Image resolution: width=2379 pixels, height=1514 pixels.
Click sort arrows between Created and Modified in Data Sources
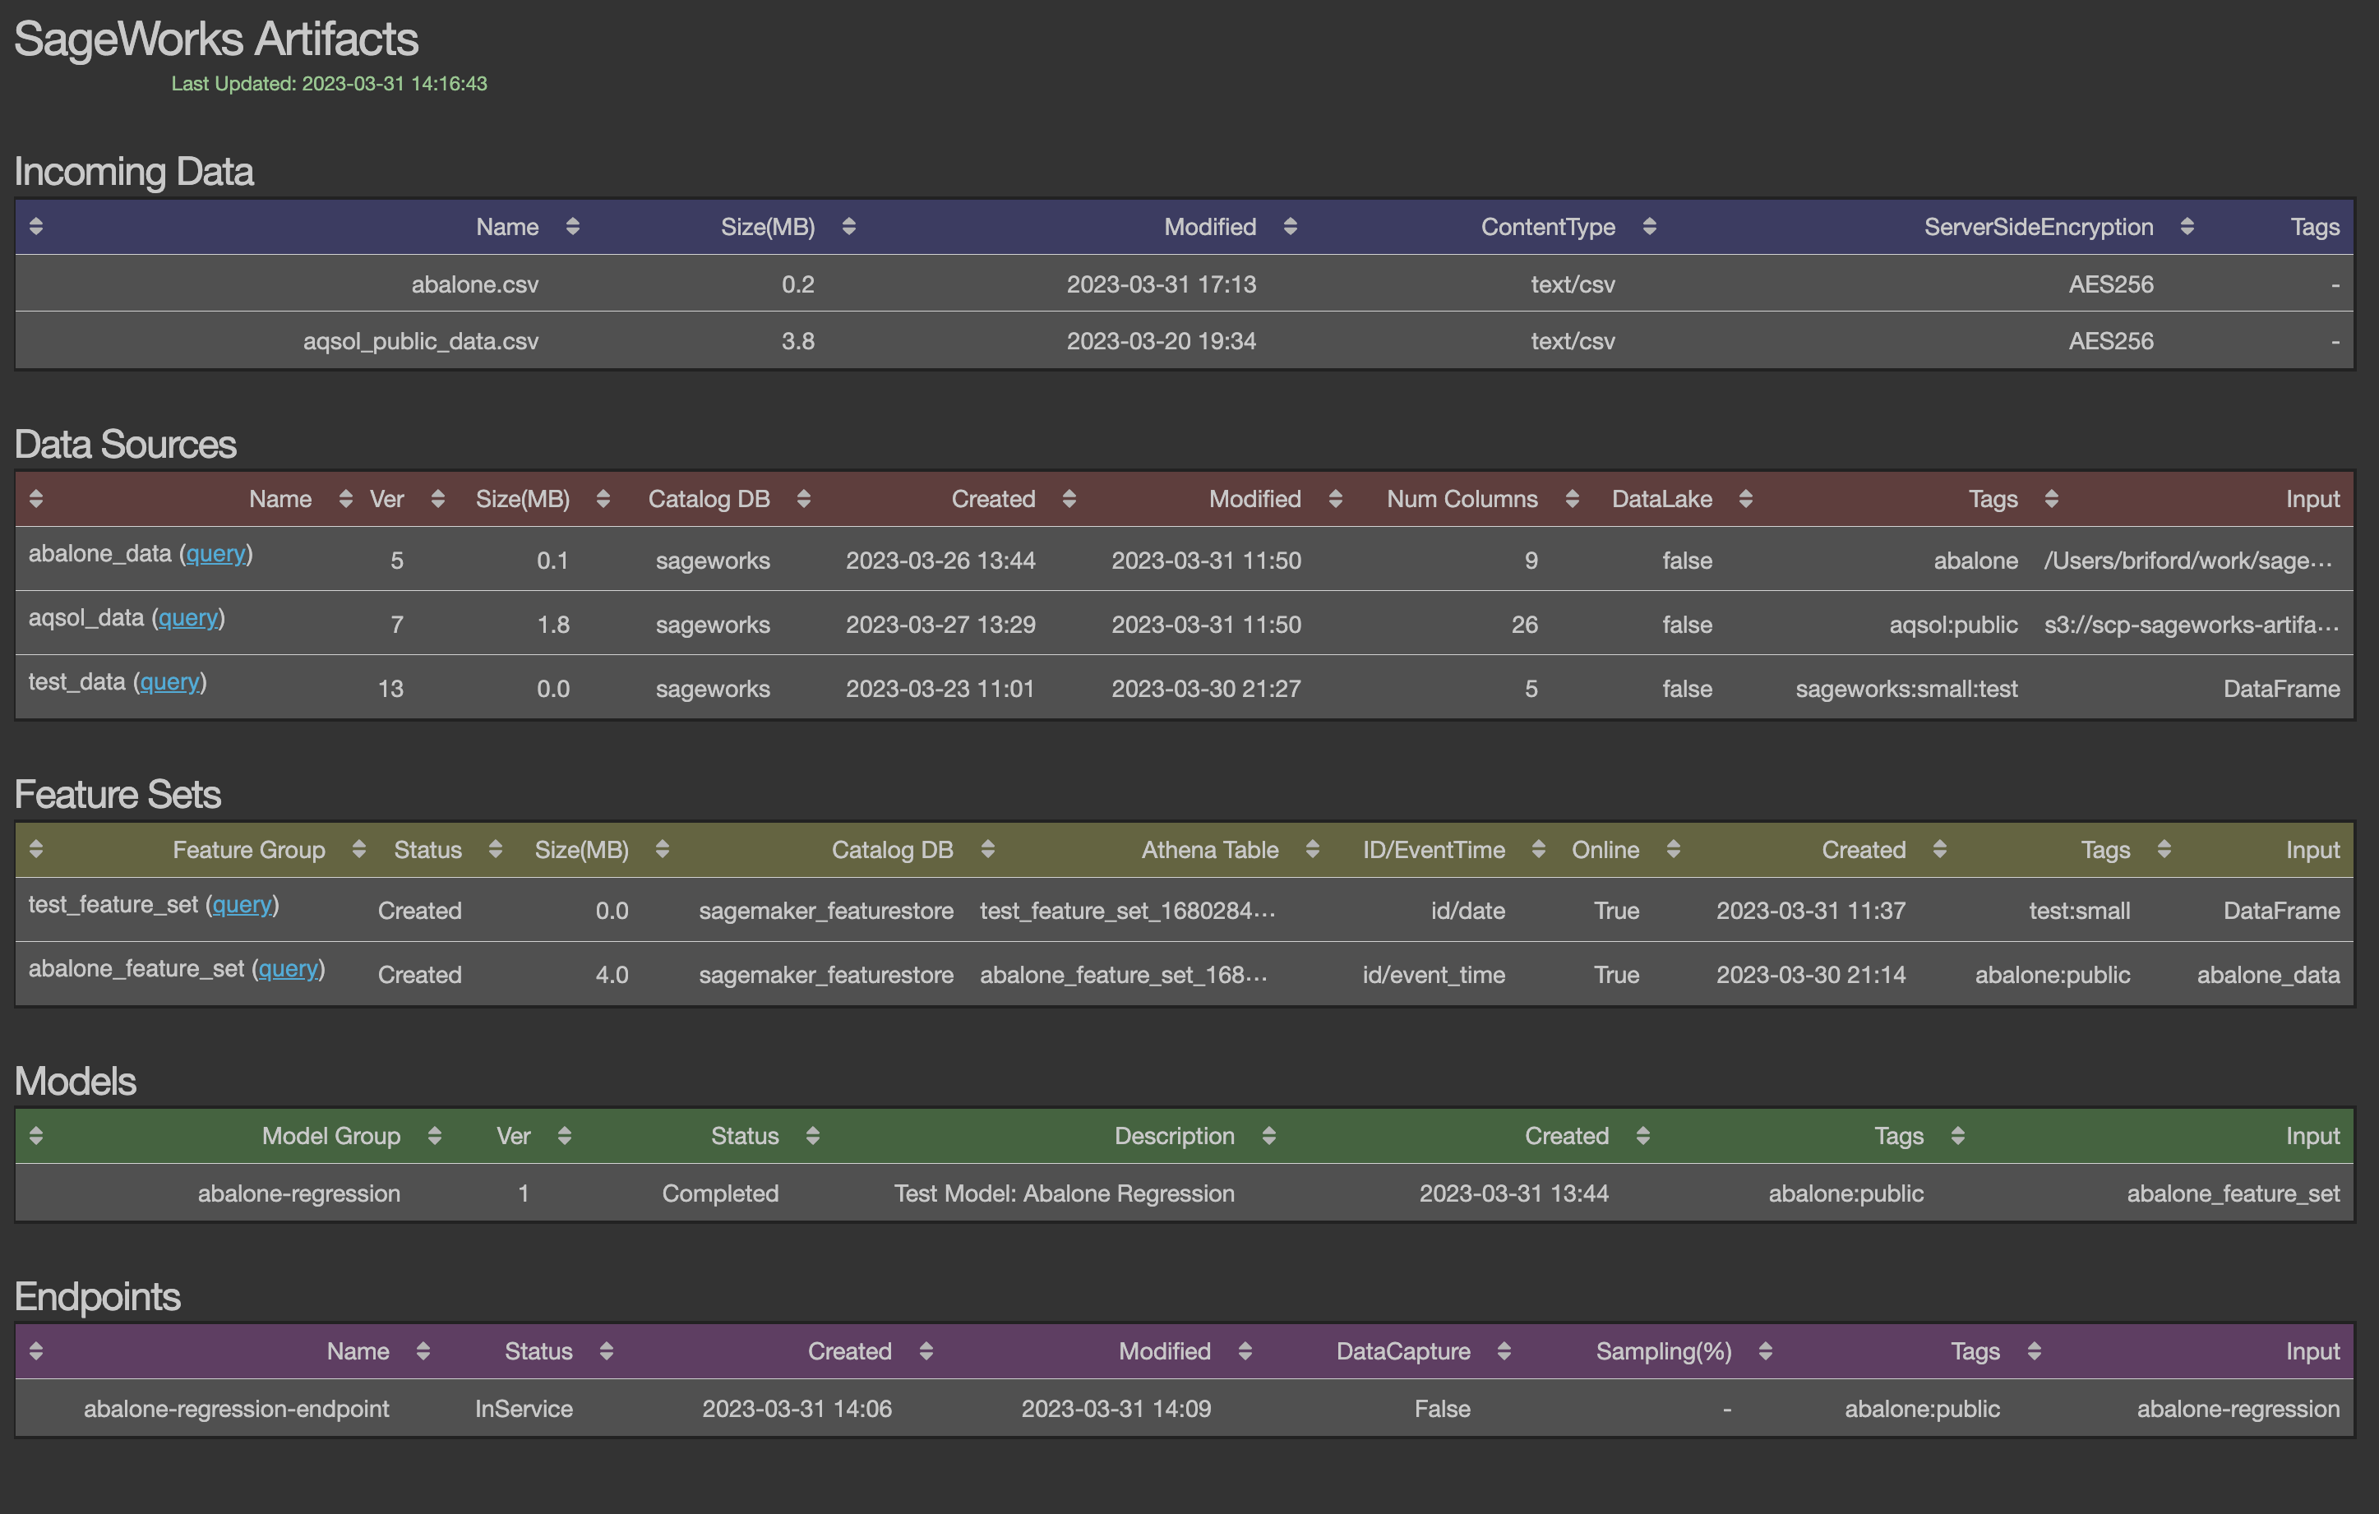(1069, 499)
